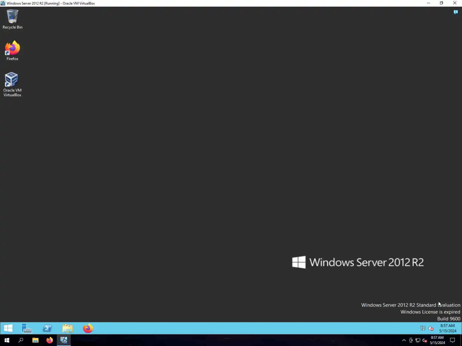Launch PowerShell from the guest taskbar
Viewport: 462px width, 346px height.
click(47, 328)
